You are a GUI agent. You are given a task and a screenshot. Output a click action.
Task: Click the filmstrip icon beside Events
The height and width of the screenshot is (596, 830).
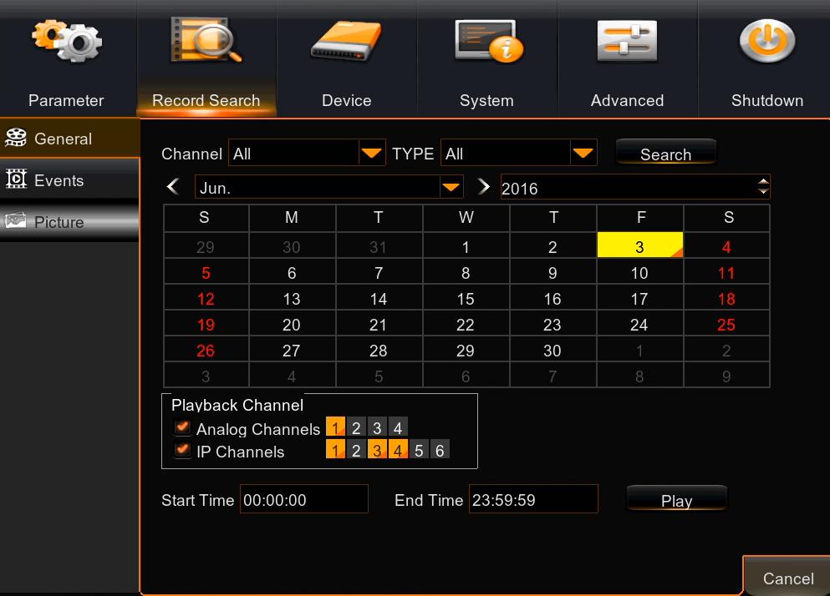coord(16,179)
